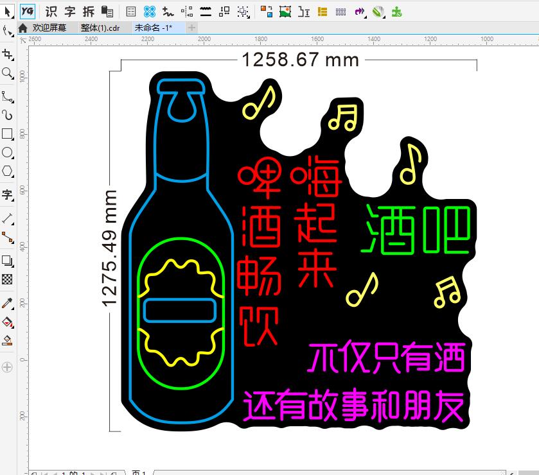This screenshot has height=475, width=539.
Task: Click the magenta 还有故事和朋友 text
Action: pos(354,406)
